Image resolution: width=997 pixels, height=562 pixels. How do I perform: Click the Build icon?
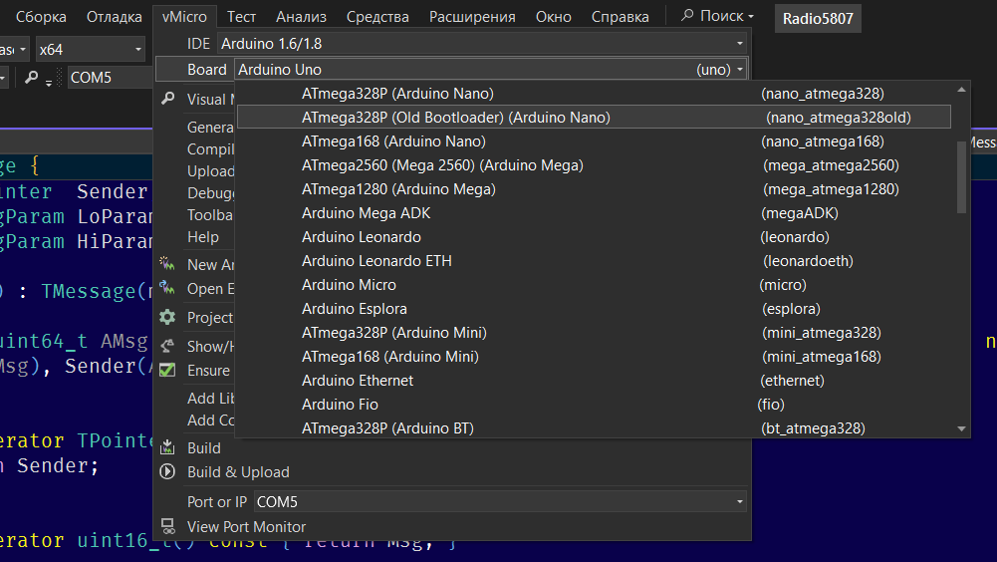(167, 447)
